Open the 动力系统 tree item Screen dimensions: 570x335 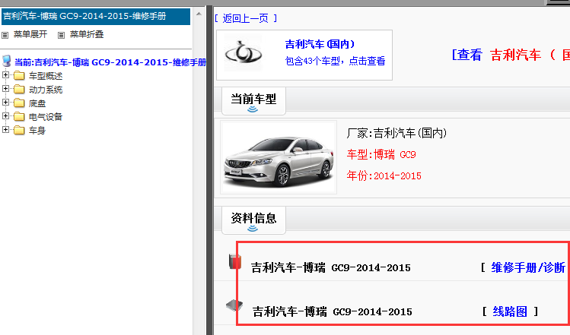[x=46, y=90]
